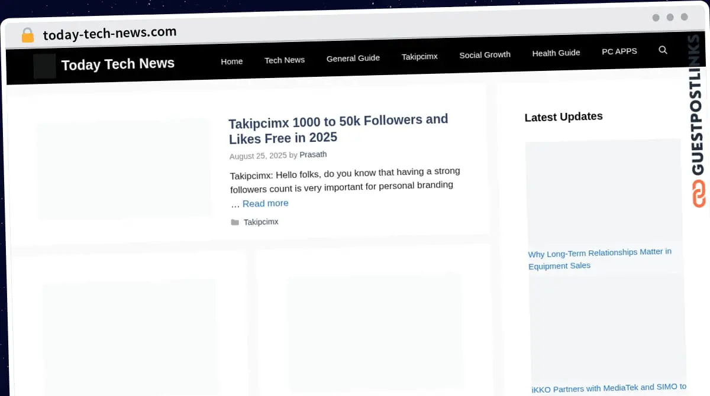
Task: Navigate to Tech News
Action: click(x=285, y=60)
